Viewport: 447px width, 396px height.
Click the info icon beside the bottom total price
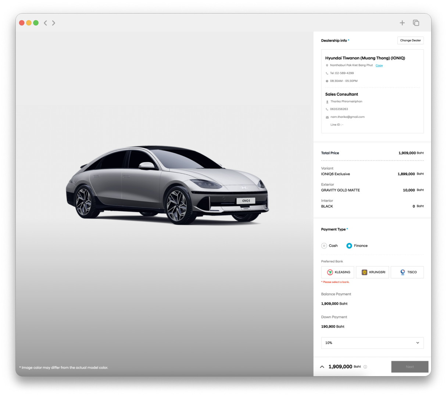click(365, 367)
